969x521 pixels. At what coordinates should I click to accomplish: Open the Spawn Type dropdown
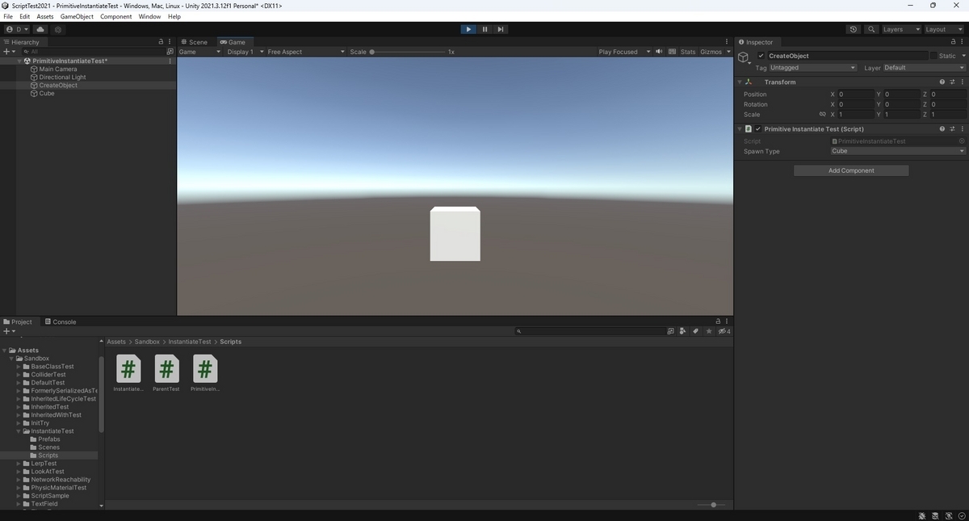897,151
